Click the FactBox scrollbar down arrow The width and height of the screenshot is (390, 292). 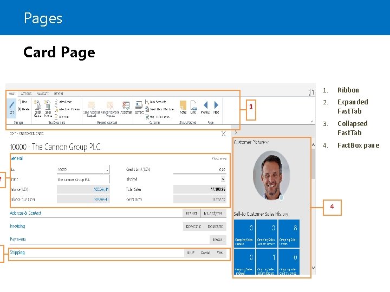[x=314, y=268]
